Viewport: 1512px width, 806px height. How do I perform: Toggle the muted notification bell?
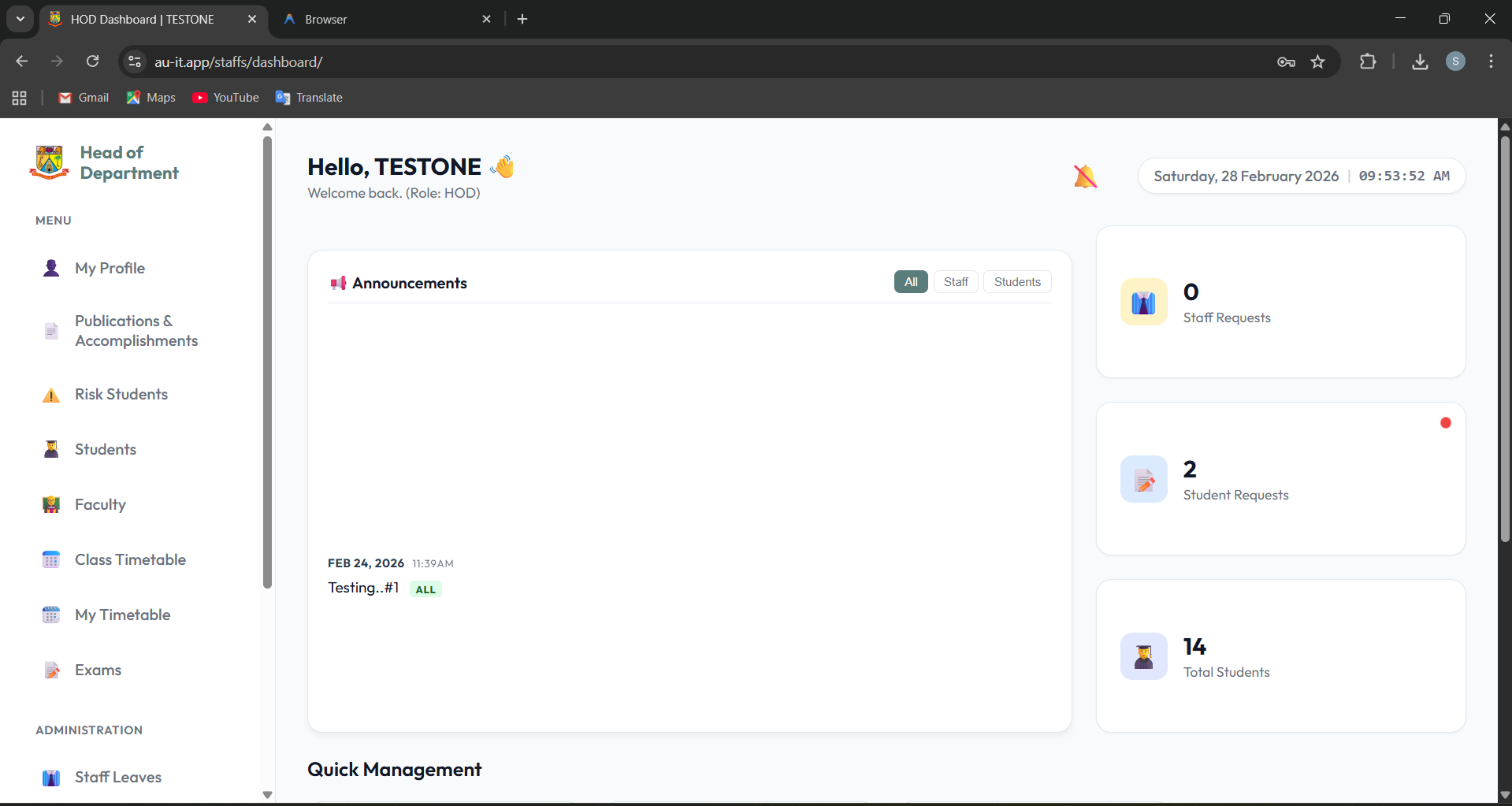pos(1085,176)
